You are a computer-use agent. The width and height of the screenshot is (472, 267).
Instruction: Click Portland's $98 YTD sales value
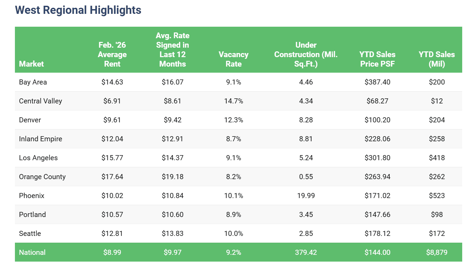click(x=436, y=215)
